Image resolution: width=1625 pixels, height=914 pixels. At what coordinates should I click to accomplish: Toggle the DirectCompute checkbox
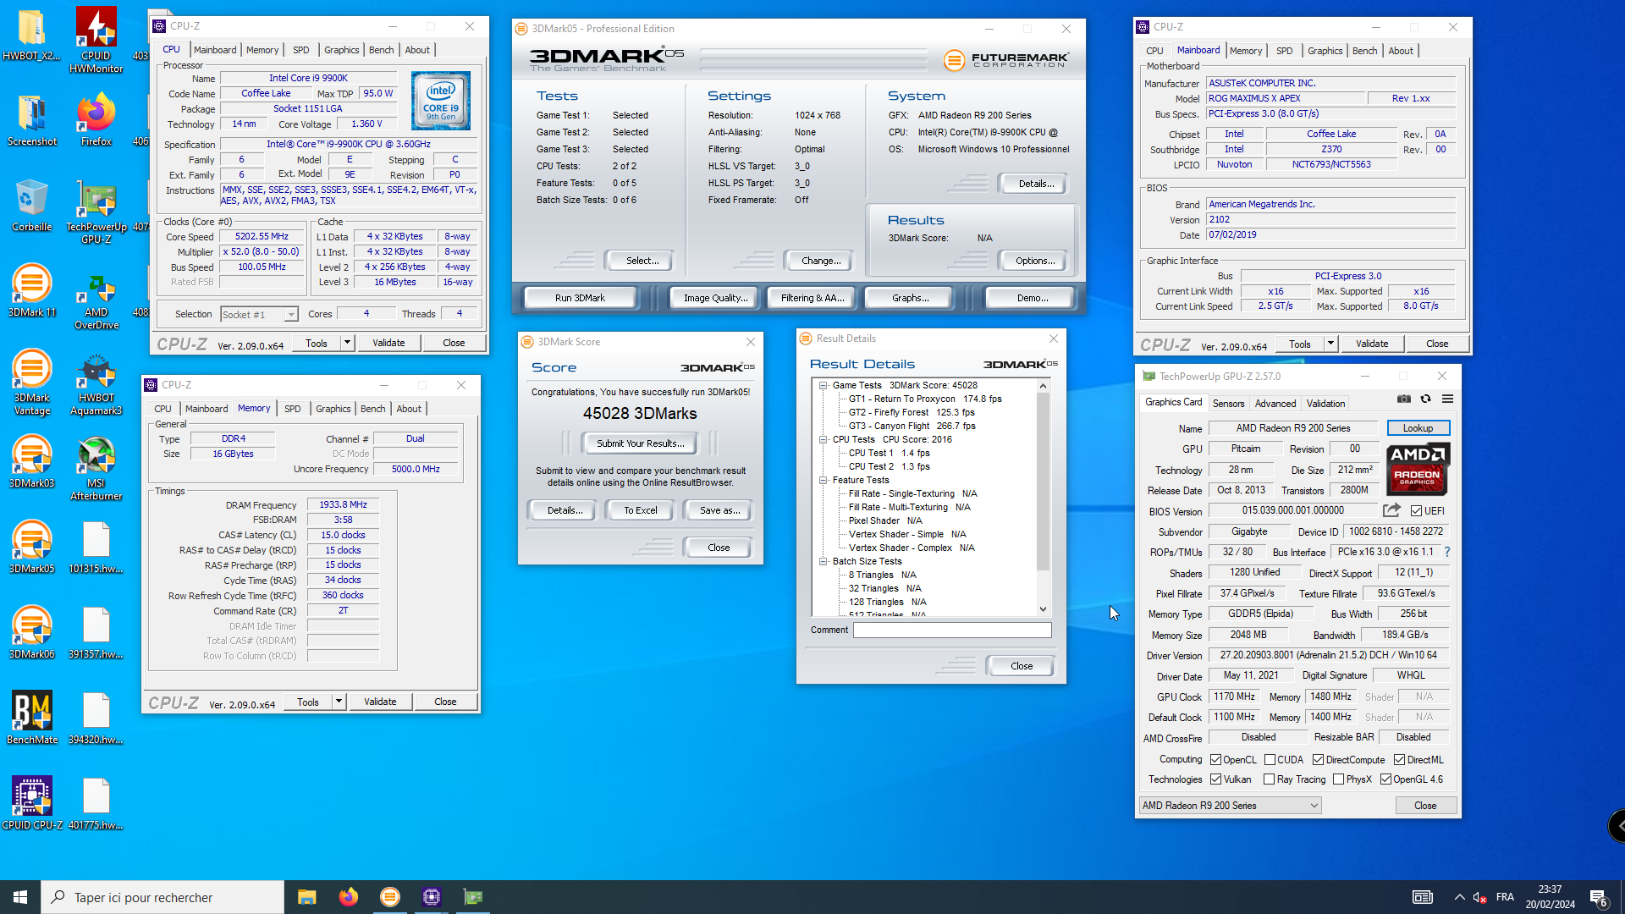pyautogui.click(x=1318, y=759)
